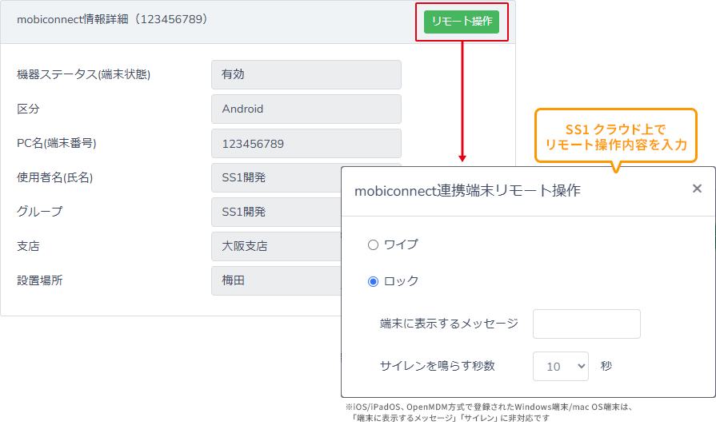
Task: Click the mobiconnect情報詳細 panel title
Action: (112, 20)
